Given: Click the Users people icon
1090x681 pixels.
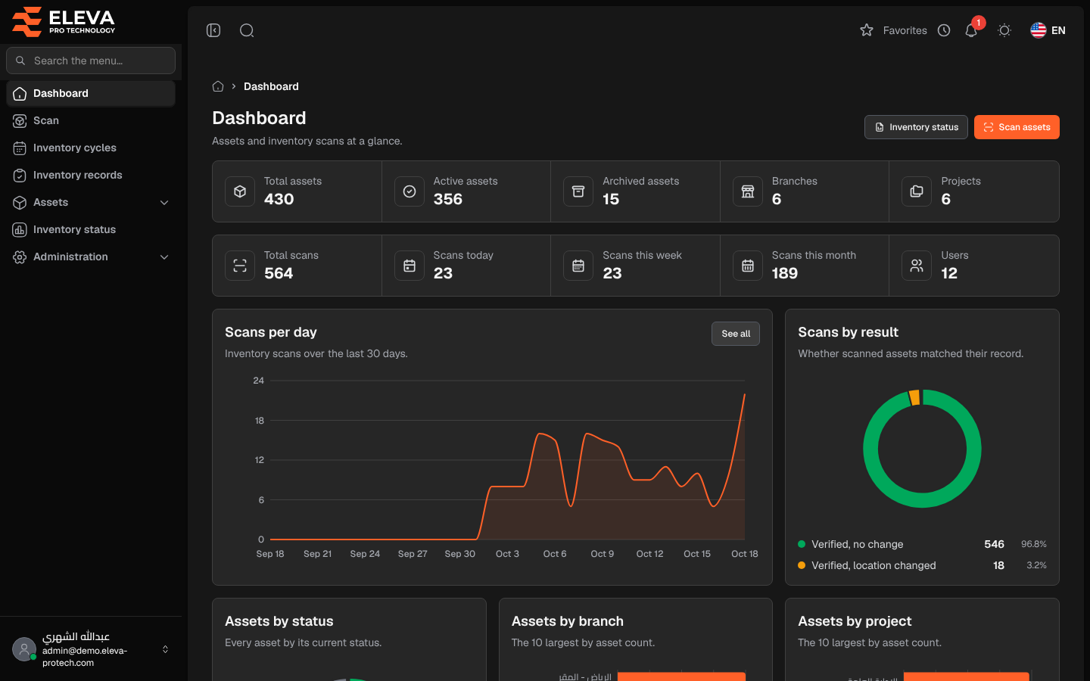Looking at the screenshot, I should pos(917,266).
